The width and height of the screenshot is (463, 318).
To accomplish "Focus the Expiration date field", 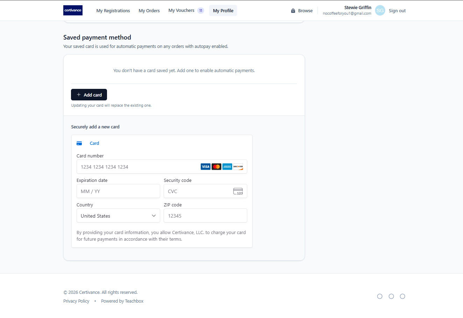I will pyautogui.click(x=118, y=191).
